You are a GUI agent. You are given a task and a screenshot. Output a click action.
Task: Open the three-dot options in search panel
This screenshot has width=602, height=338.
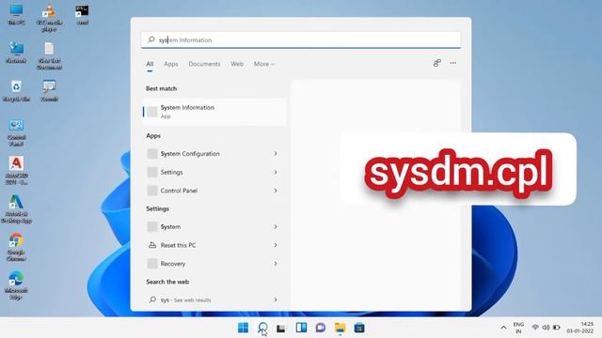click(x=453, y=63)
